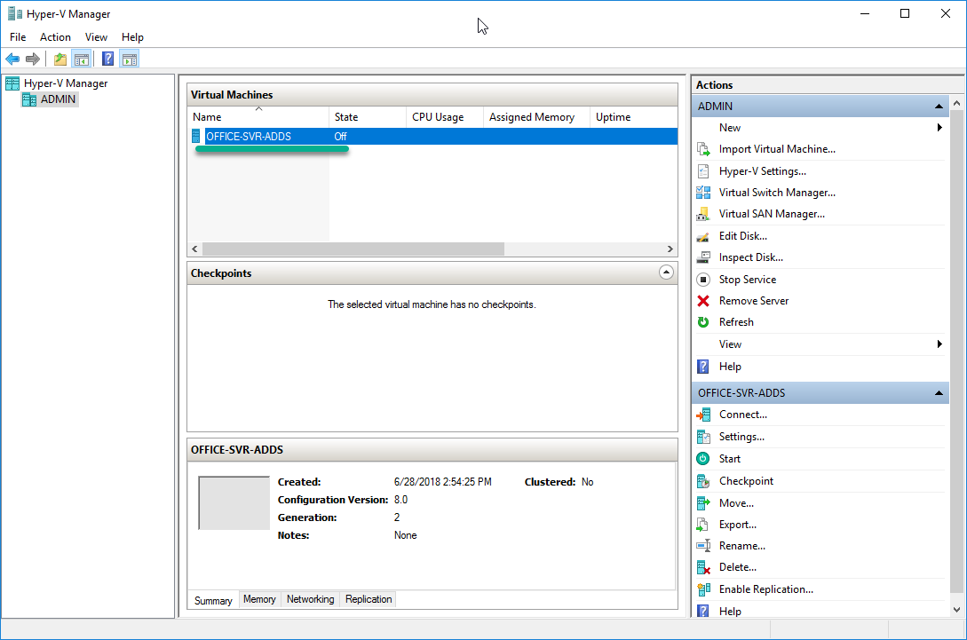Click the VM list scroll left arrow
The width and height of the screenshot is (967, 640).
coord(194,249)
